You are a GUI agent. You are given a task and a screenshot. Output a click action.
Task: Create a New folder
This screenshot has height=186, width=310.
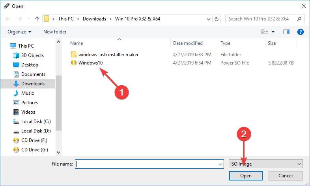[55, 32]
